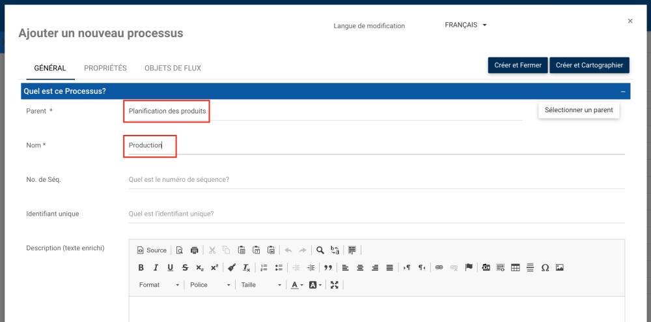
Task: Insert a bulleted list
Action: click(x=279, y=267)
